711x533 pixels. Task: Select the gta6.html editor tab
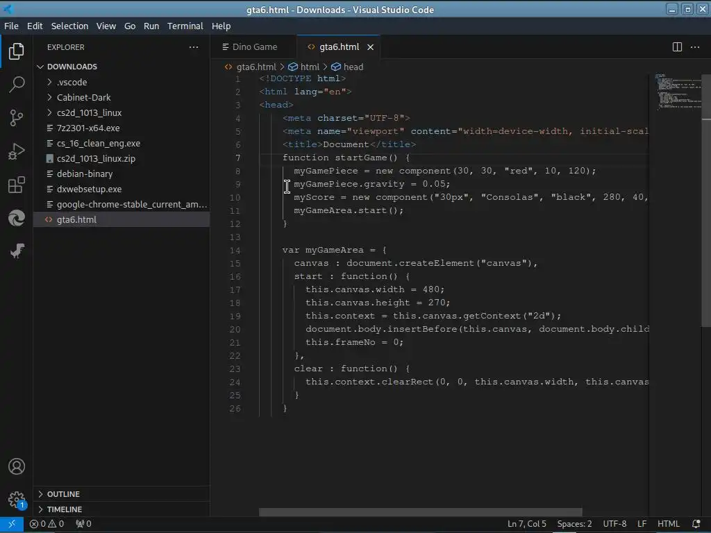[338, 47]
